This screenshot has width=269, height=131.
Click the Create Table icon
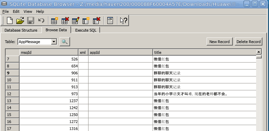point(55,21)
